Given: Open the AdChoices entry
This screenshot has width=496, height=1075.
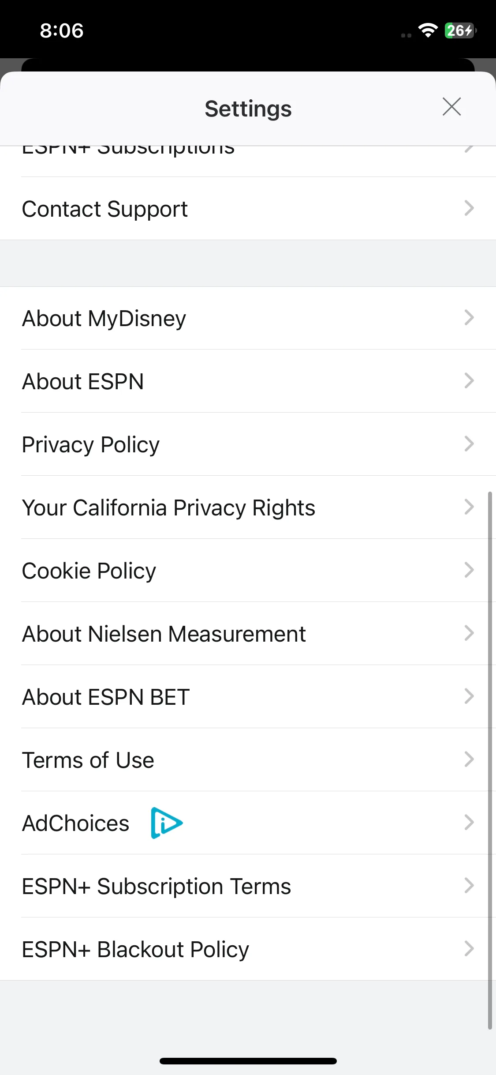Looking at the screenshot, I should [248, 823].
